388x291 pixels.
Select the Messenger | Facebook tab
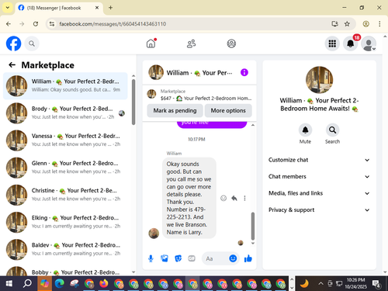point(59,8)
